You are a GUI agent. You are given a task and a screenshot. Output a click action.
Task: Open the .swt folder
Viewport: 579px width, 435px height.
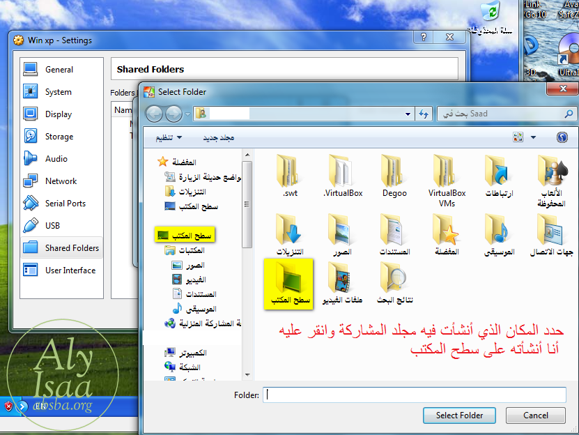click(290, 175)
